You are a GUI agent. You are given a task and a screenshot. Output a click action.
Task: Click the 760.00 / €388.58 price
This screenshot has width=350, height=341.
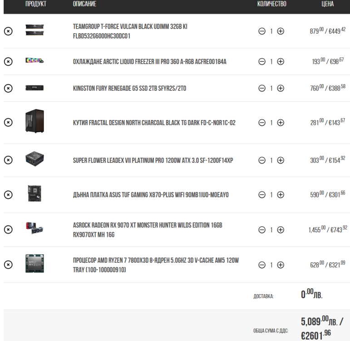327,88
